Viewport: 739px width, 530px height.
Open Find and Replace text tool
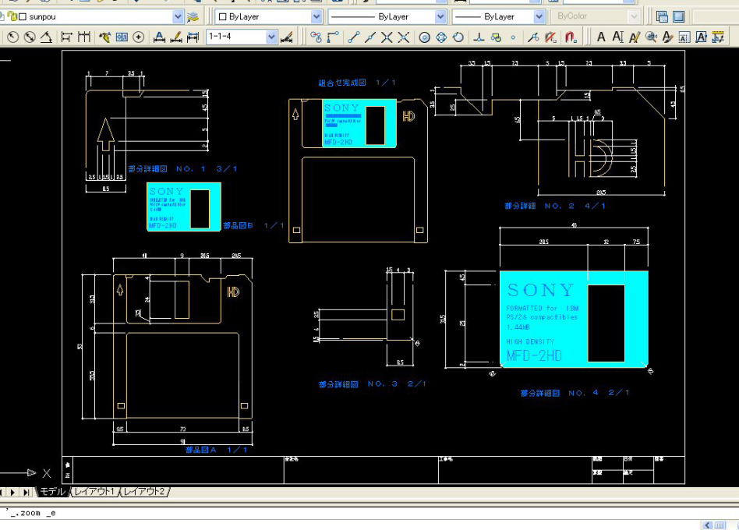coord(652,37)
